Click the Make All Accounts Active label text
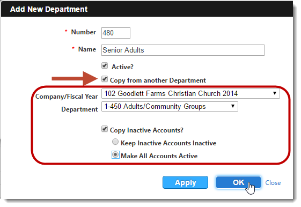The width and height of the screenshot is (301, 207). [159, 156]
